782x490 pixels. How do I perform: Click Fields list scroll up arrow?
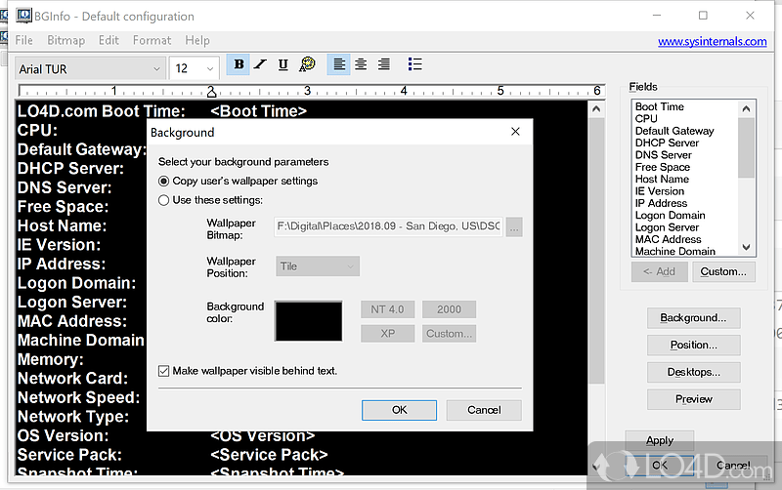click(x=746, y=108)
